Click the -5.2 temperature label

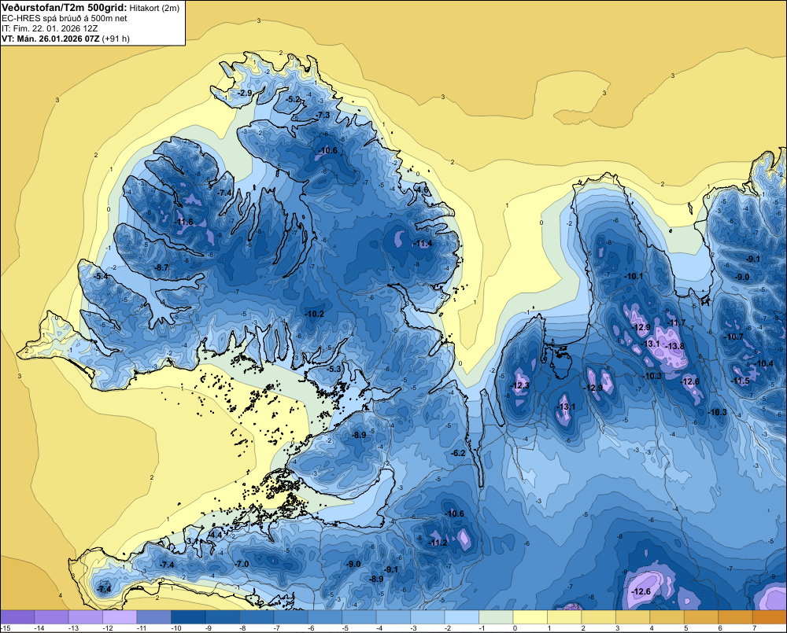[x=293, y=99]
